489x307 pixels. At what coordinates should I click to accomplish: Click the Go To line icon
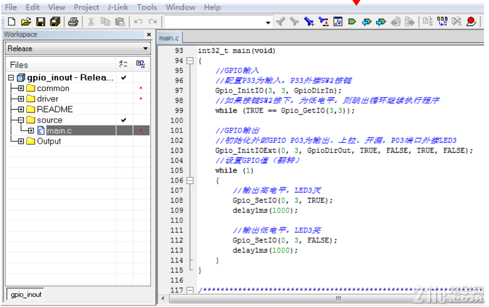tap(338, 21)
